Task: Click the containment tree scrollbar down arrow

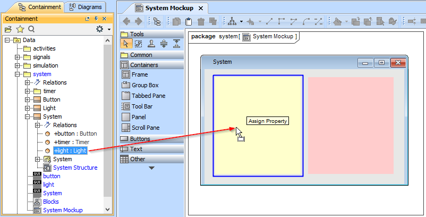Action: click(108, 210)
